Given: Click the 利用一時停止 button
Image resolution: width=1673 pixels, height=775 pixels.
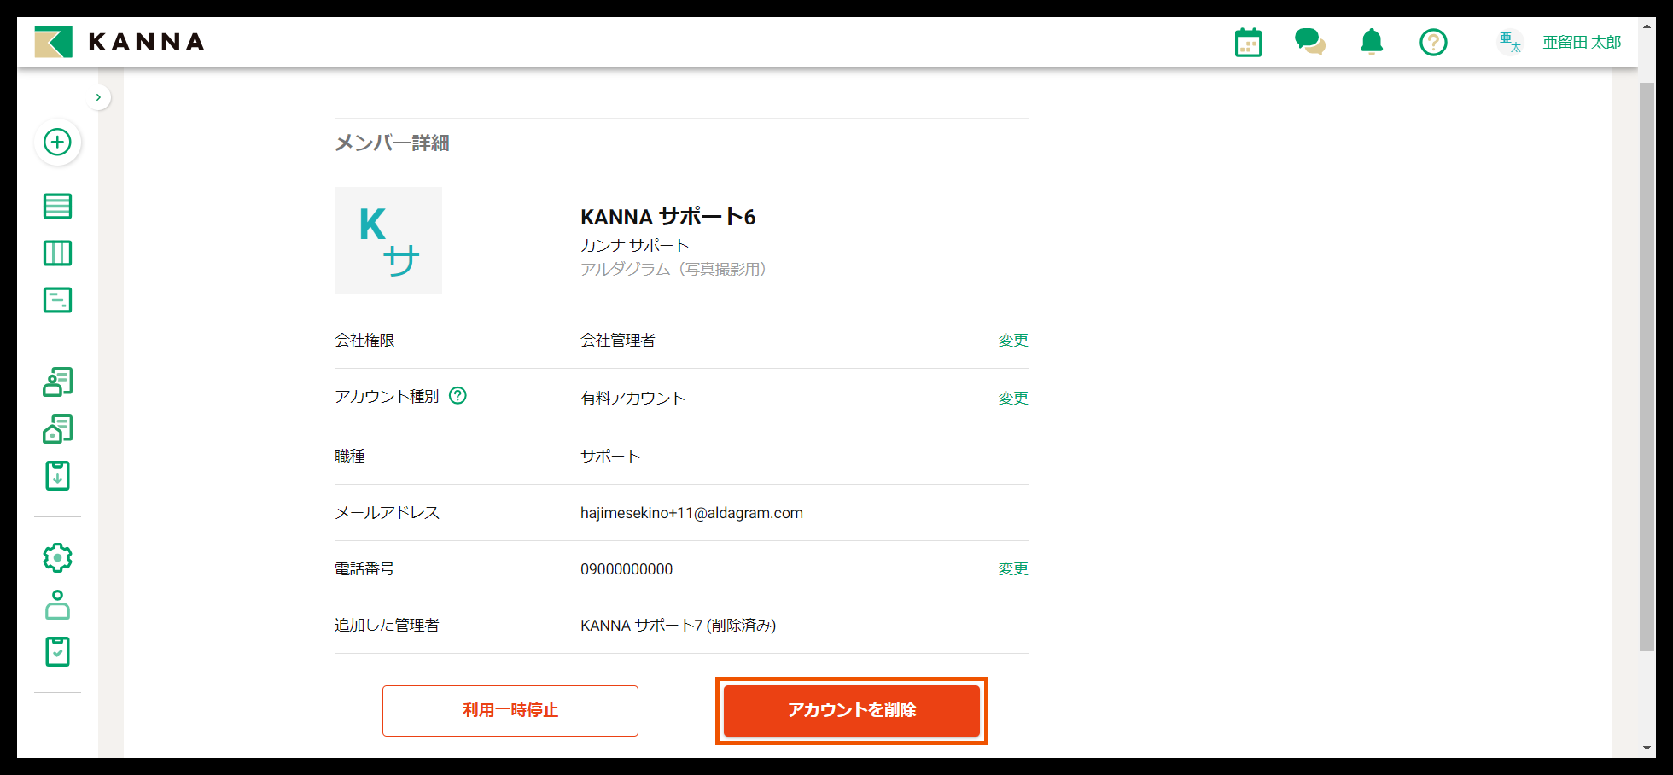Looking at the screenshot, I should pyautogui.click(x=510, y=710).
